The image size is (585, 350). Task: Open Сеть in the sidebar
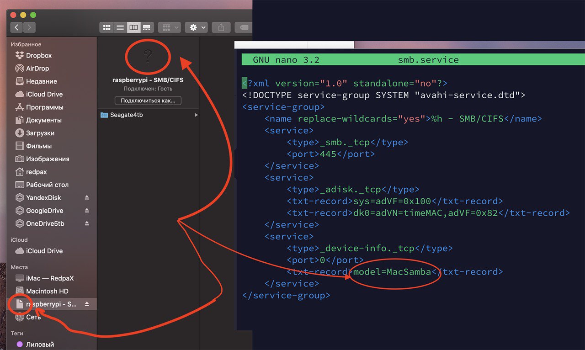coord(33,317)
